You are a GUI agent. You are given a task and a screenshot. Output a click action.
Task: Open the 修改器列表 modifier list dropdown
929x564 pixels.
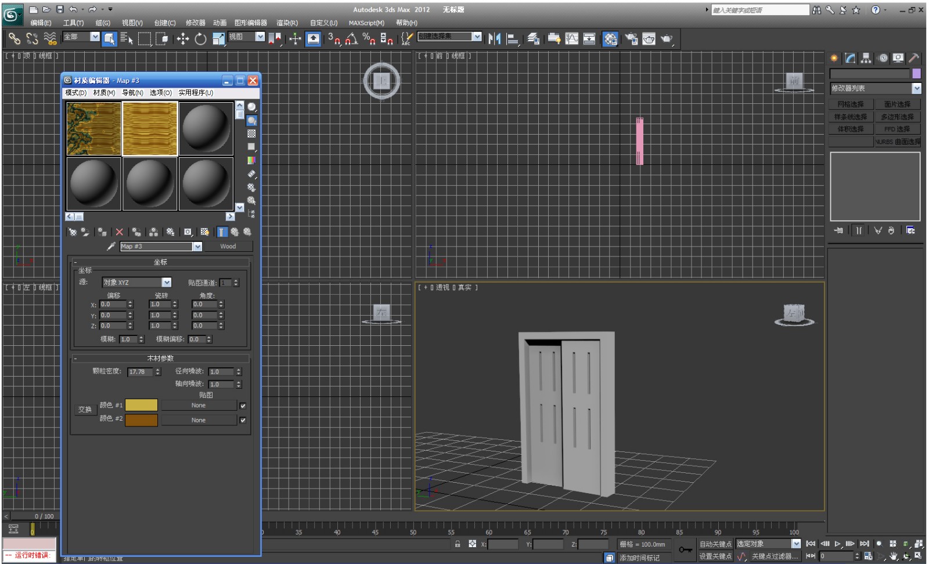[x=916, y=88]
